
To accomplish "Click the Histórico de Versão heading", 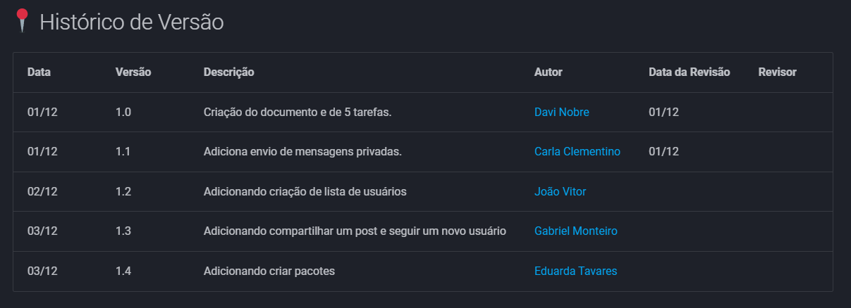I will pyautogui.click(x=131, y=23).
